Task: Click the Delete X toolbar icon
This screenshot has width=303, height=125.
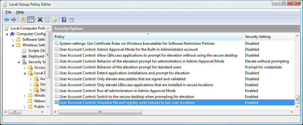Action: pyautogui.click(x=40, y=20)
